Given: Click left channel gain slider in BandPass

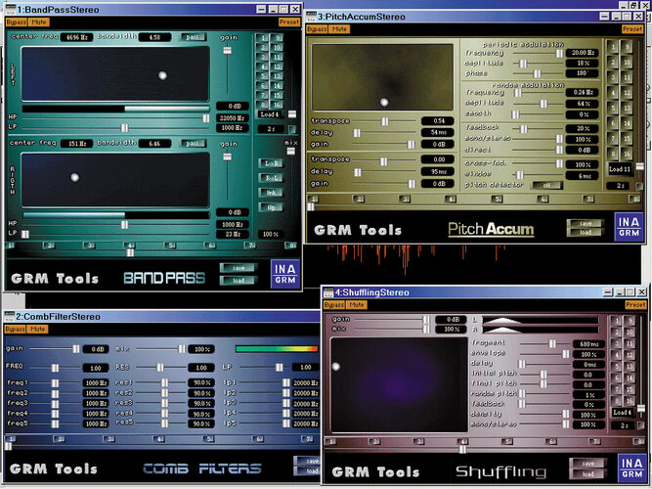Looking at the screenshot, I should 227,51.
